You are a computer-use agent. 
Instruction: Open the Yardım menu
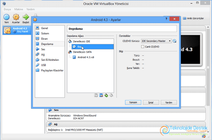tap(30, 9)
